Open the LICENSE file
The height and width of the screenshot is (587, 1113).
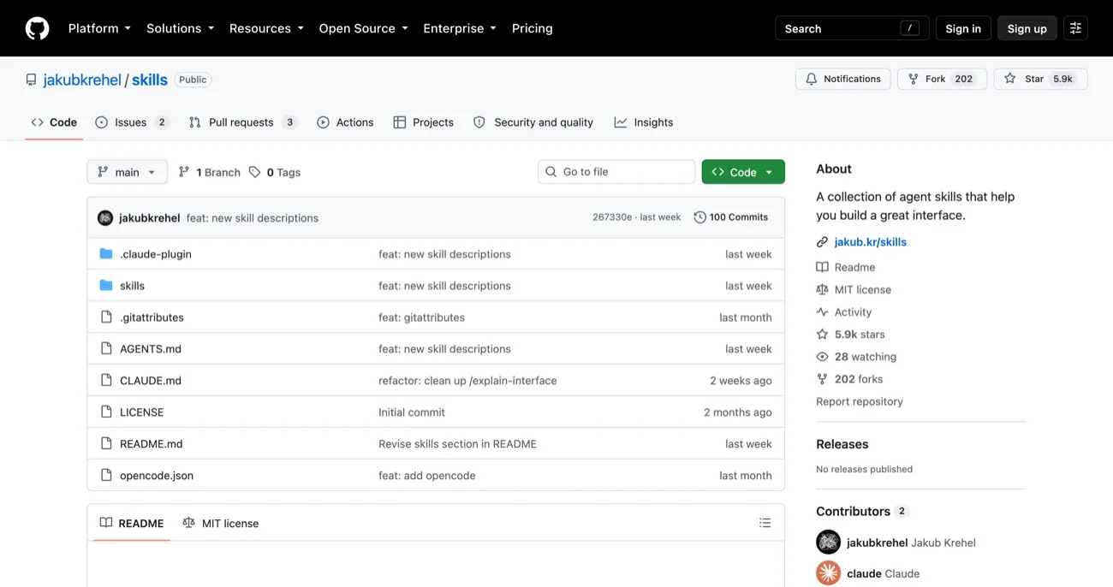tap(142, 412)
